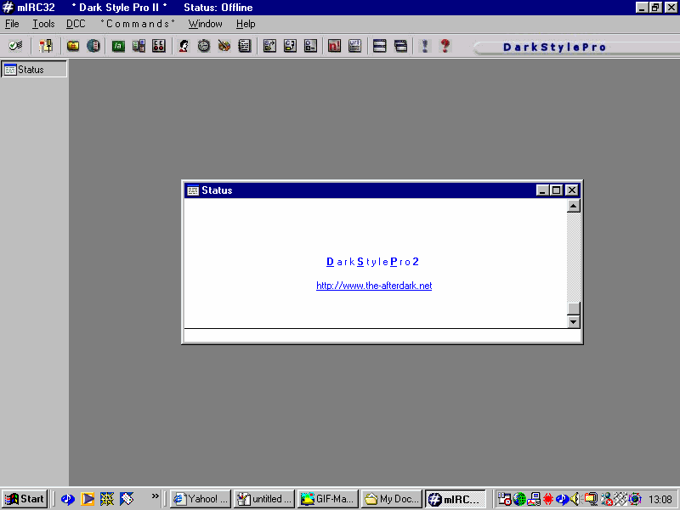Open the Address Book person icon
The width and height of the screenshot is (680, 510).
[184, 46]
